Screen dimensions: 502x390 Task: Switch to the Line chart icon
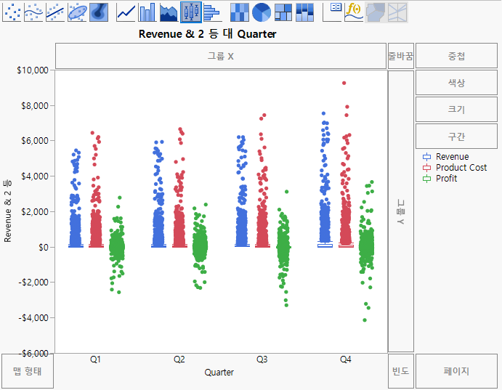(126, 11)
